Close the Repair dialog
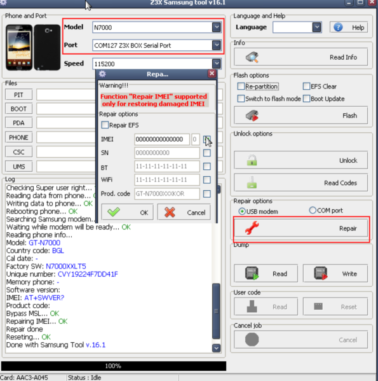Image resolution: width=378 pixels, height=381 pixels. (x=212, y=73)
